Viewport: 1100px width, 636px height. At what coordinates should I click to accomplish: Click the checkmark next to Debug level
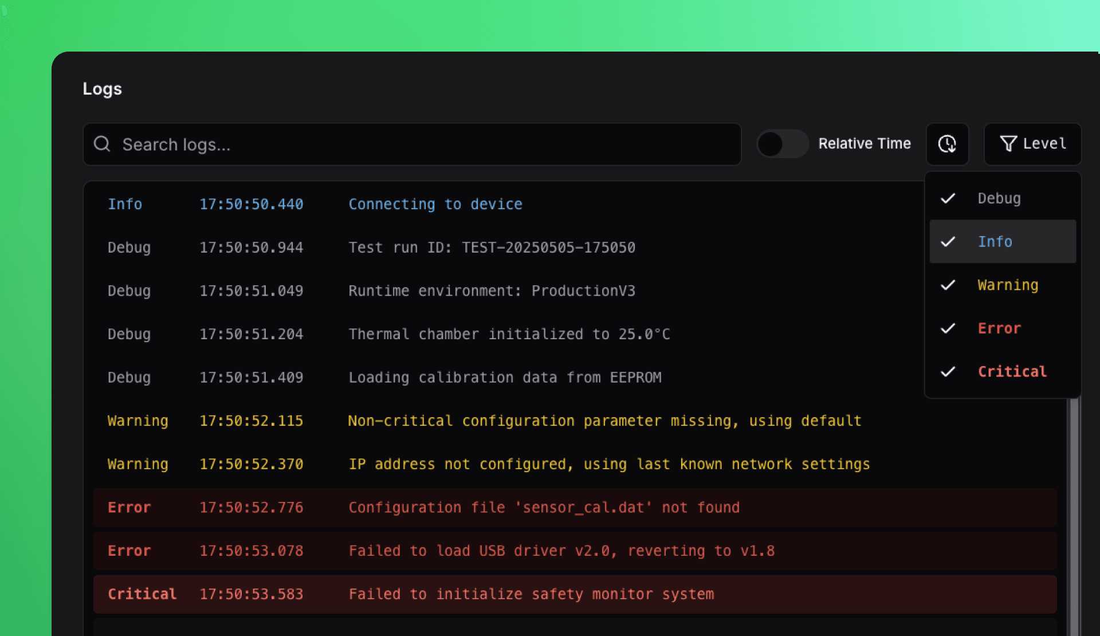point(948,198)
